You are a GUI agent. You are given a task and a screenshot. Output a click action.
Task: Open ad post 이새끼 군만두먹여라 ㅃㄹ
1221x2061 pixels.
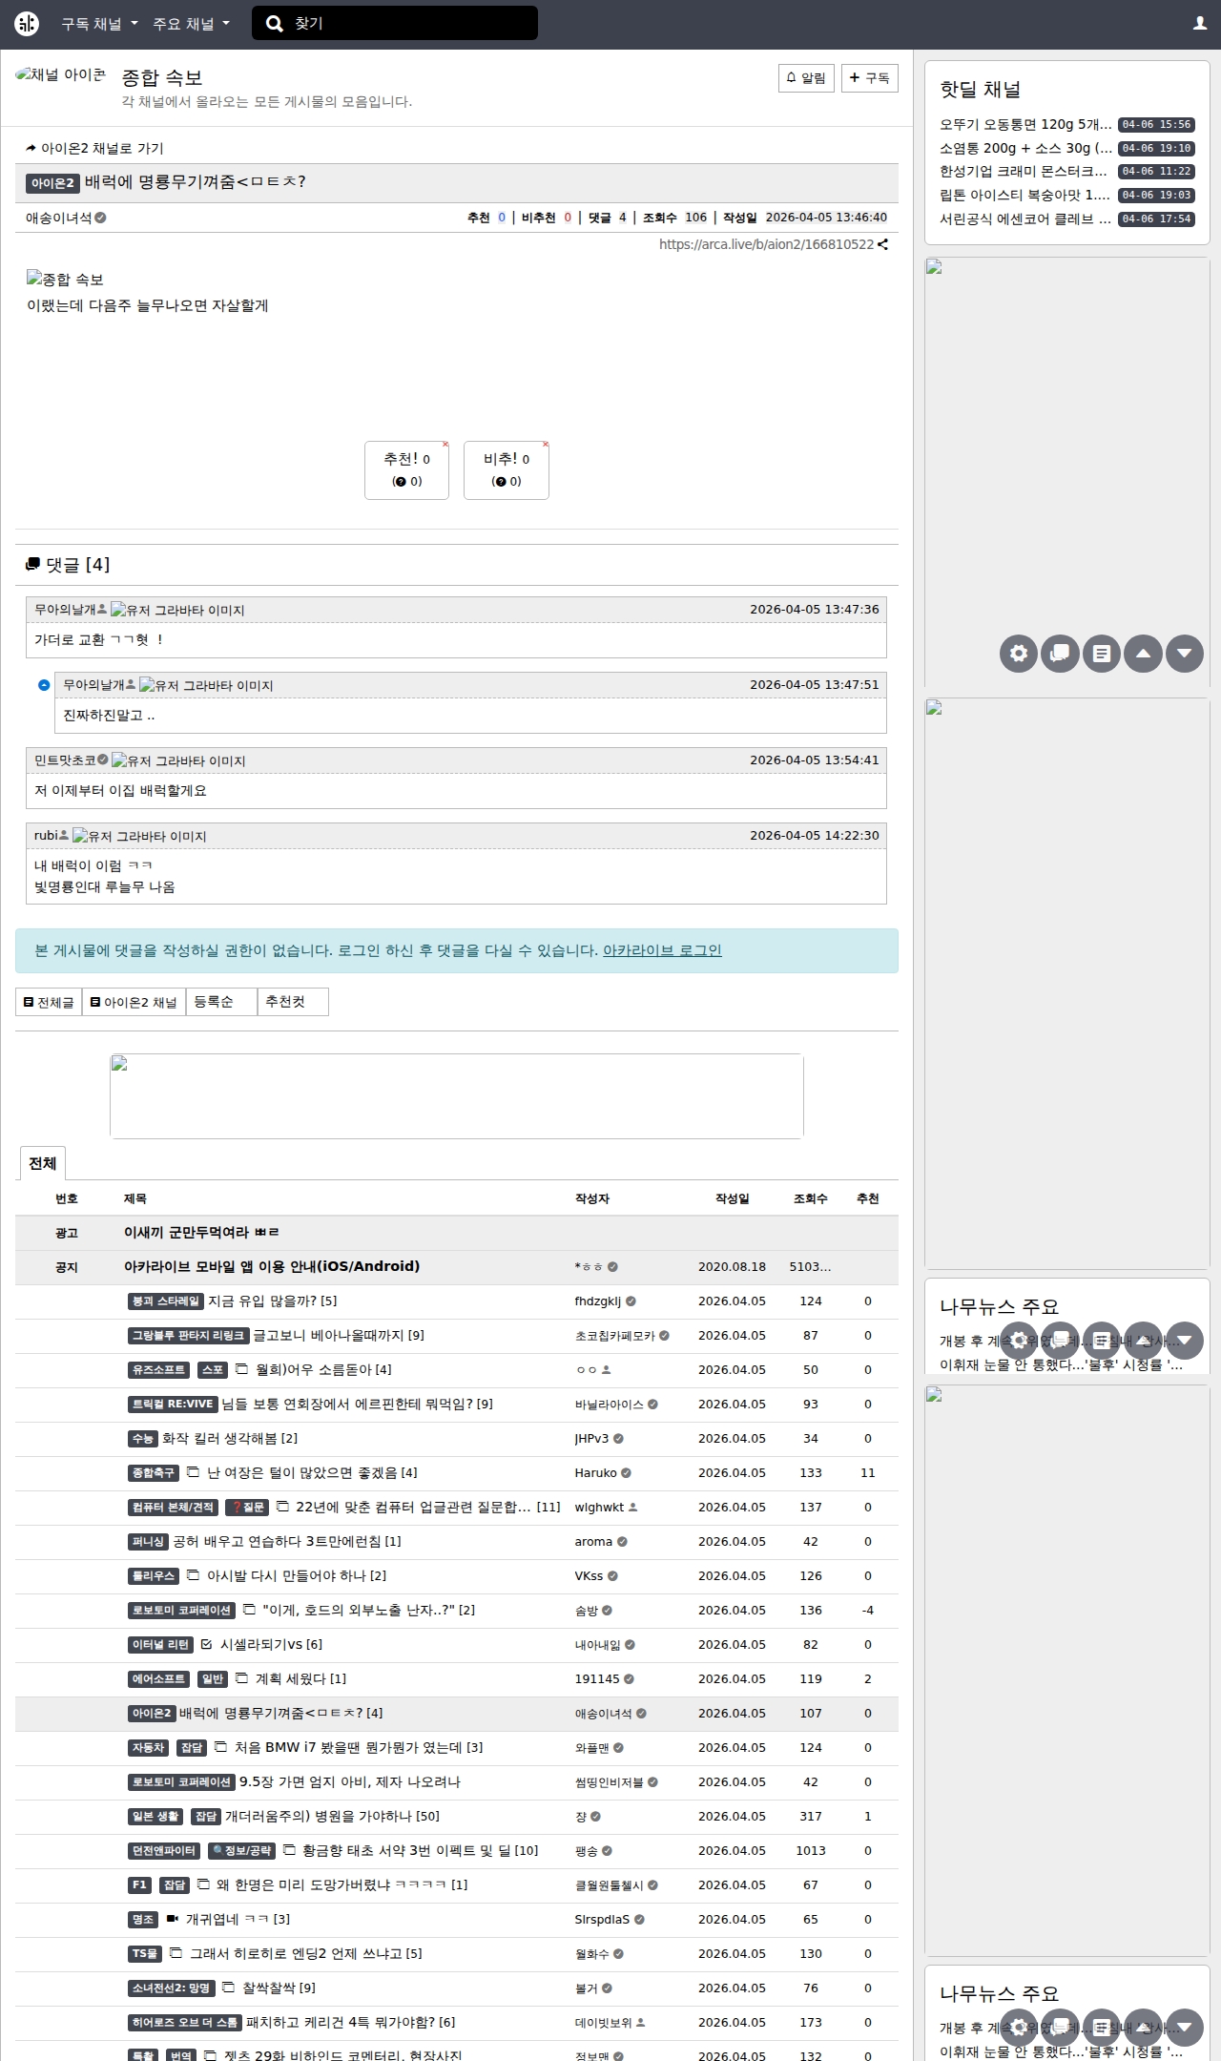click(201, 1232)
